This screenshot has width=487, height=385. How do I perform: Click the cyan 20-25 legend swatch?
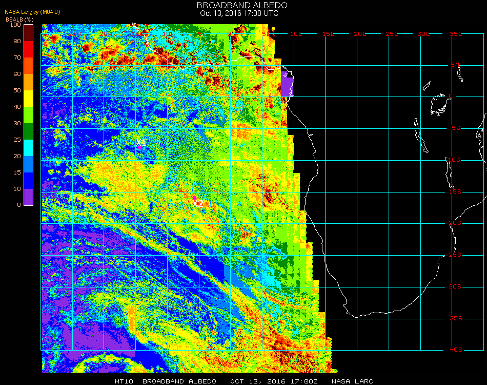[29, 148]
